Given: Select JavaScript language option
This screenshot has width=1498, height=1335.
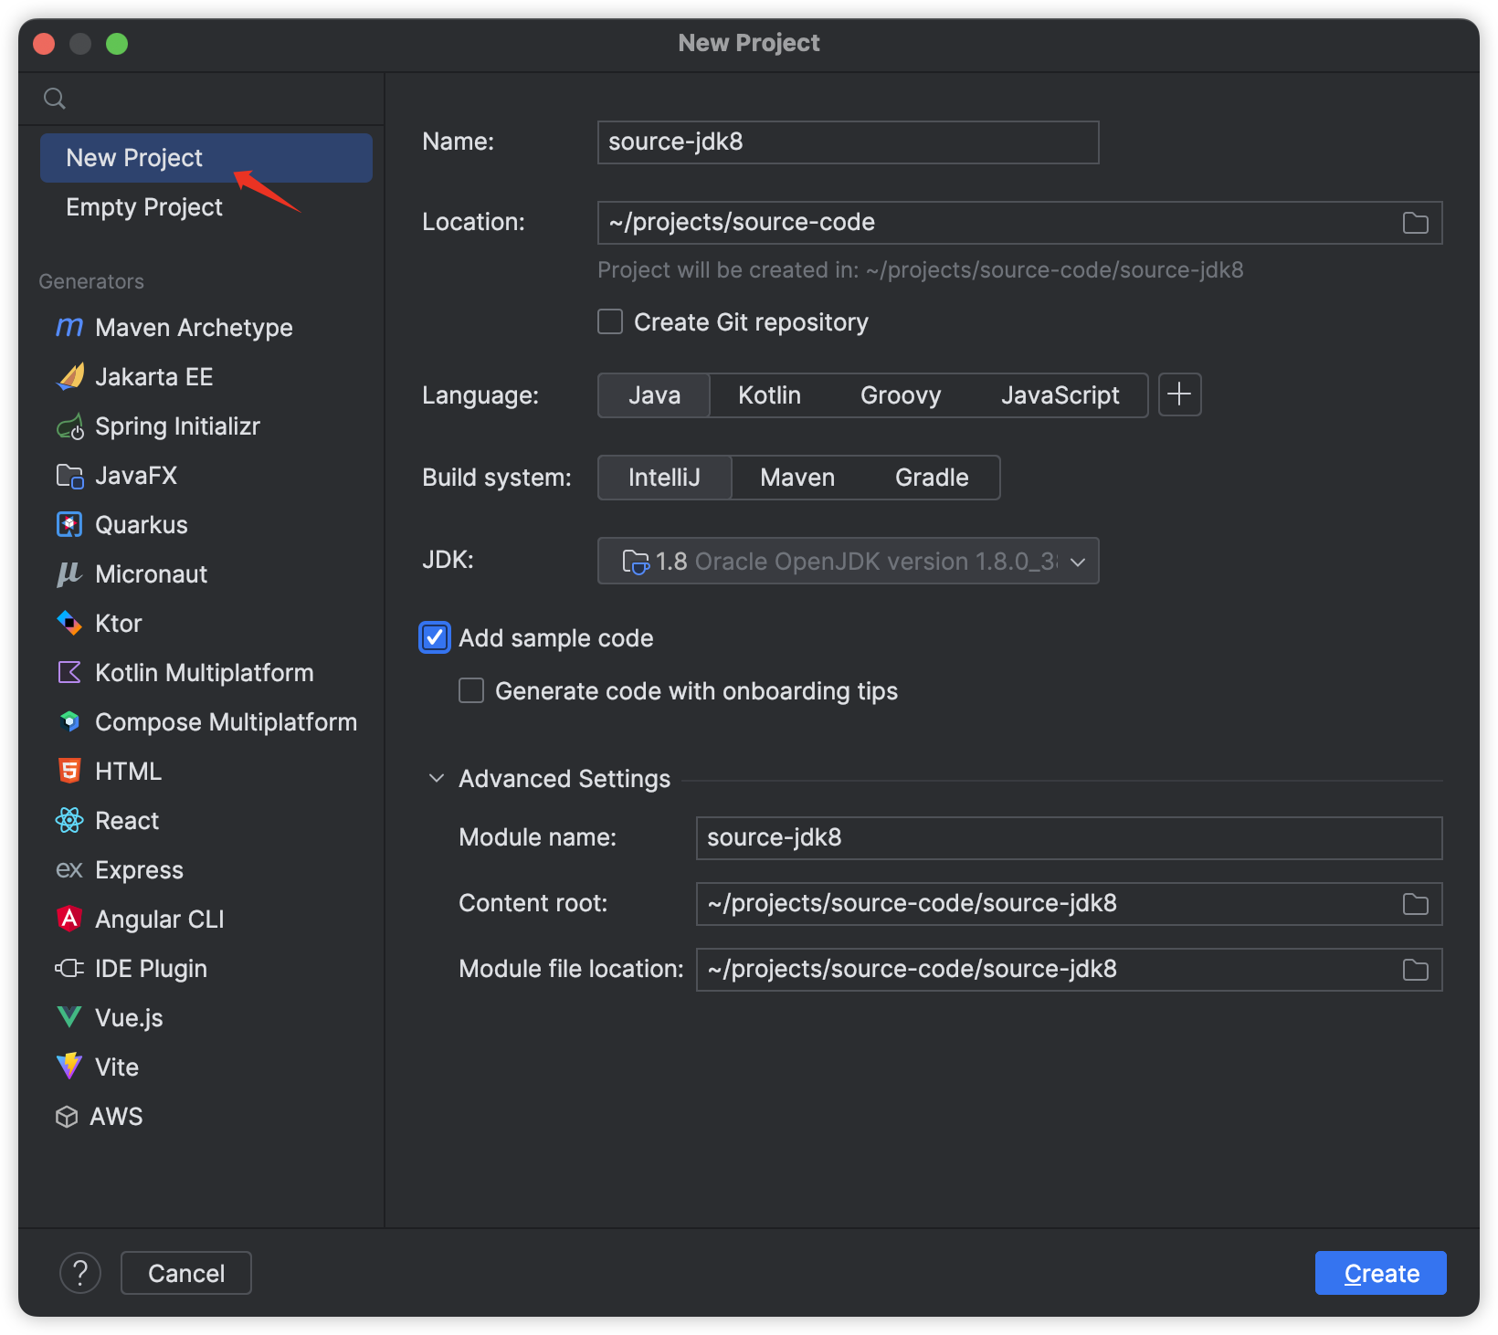Looking at the screenshot, I should pos(1060,394).
